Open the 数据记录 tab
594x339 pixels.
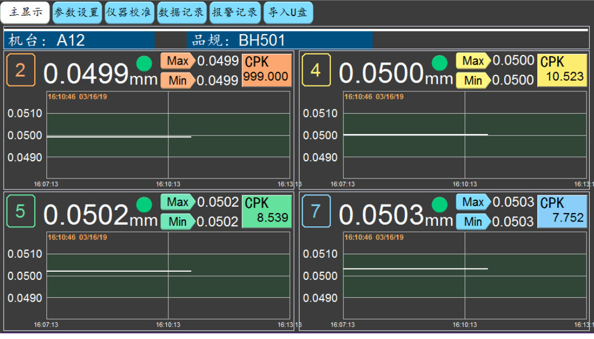point(182,13)
